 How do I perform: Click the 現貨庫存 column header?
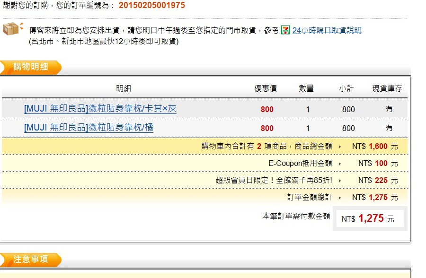(387, 88)
